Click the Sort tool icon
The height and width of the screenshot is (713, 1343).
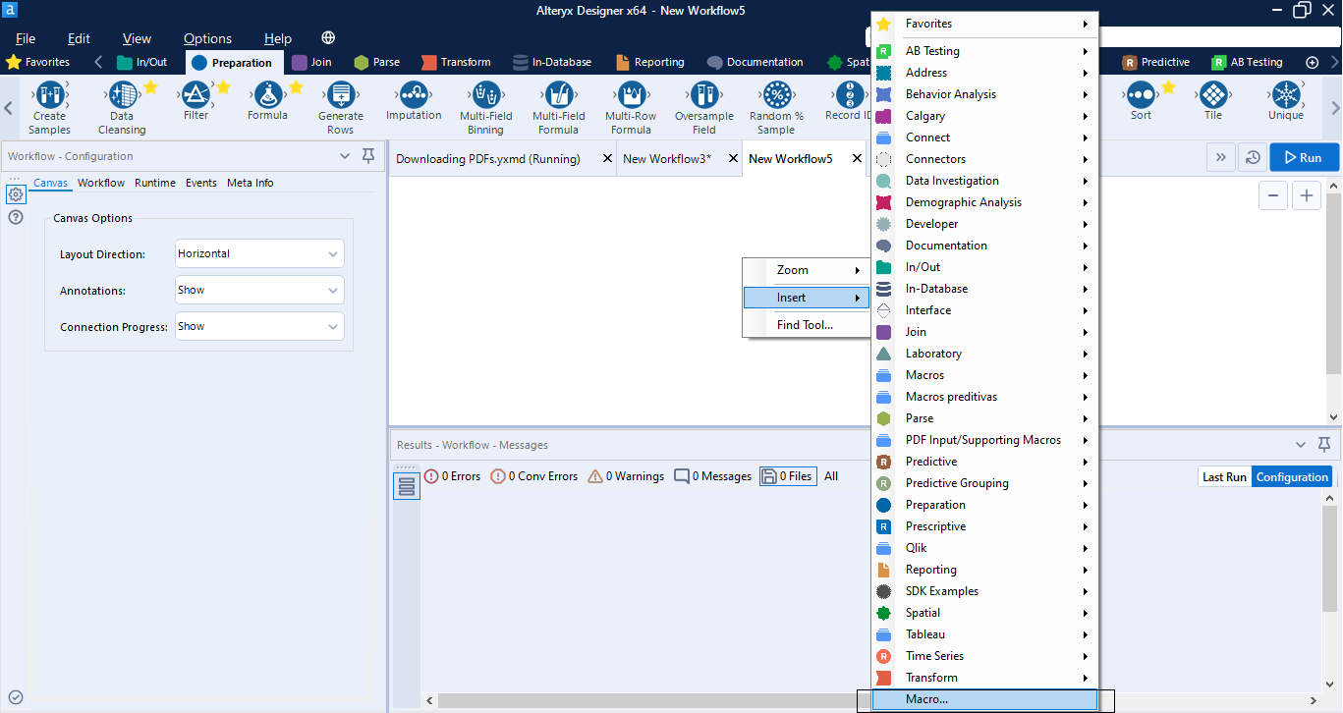[x=1141, y=95]
